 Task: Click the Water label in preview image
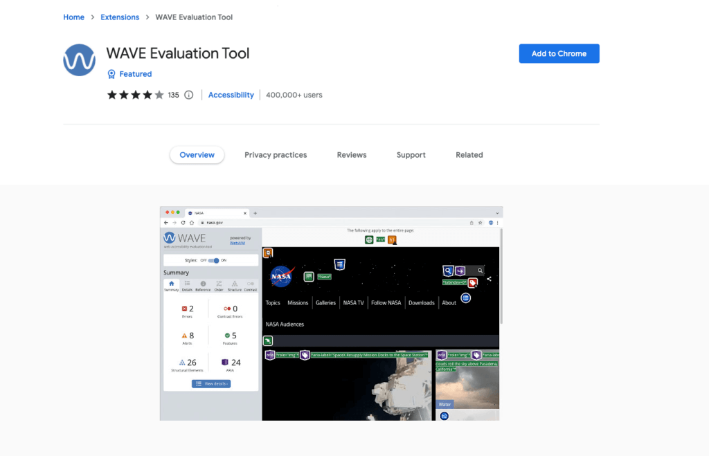445,405
